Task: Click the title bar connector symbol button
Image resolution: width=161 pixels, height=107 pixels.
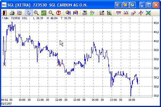Action: tap(118, 5)
